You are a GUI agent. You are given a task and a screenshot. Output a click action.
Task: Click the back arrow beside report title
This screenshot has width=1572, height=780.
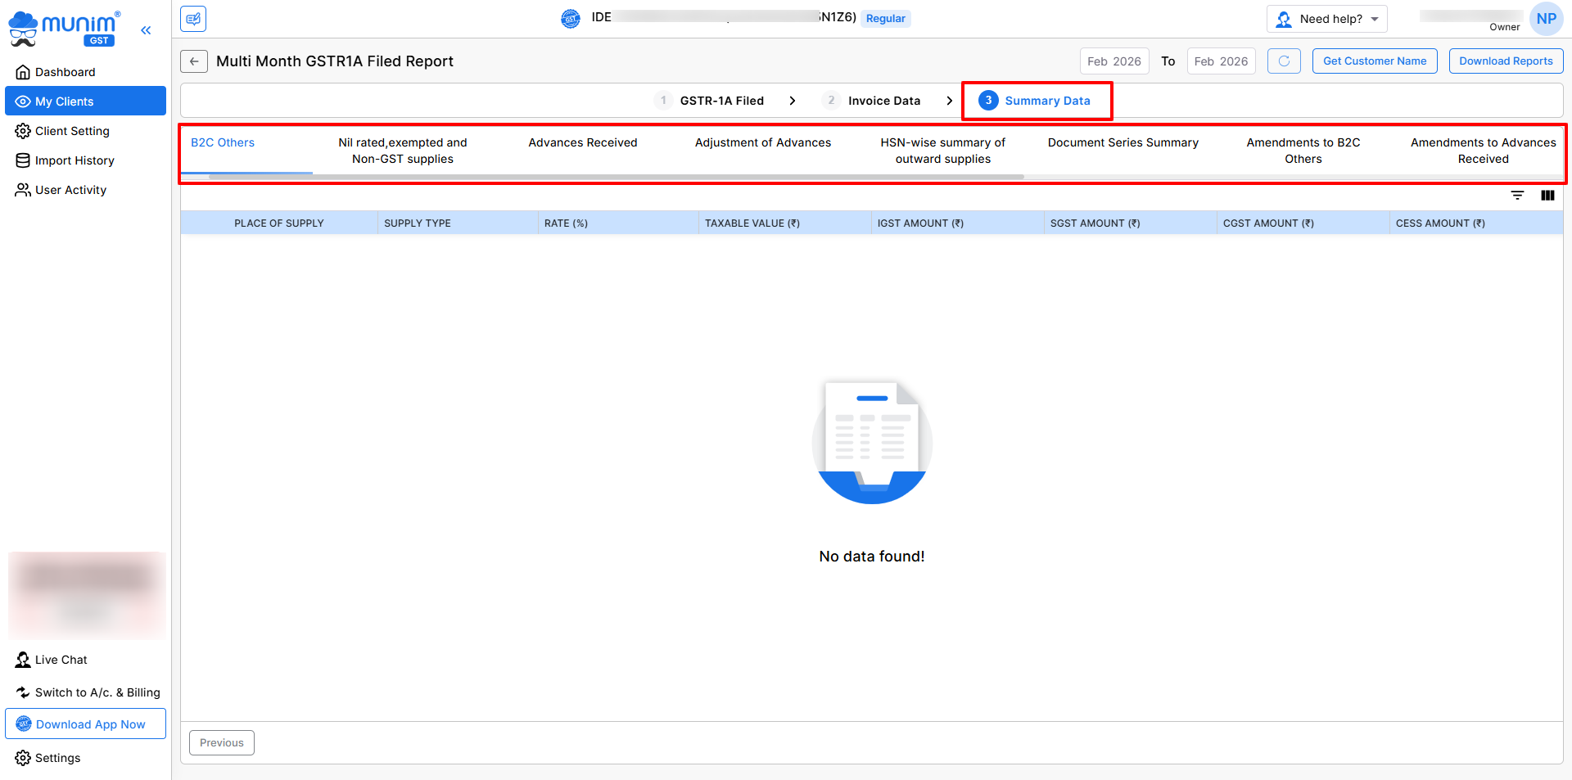[x=194, y=61]
